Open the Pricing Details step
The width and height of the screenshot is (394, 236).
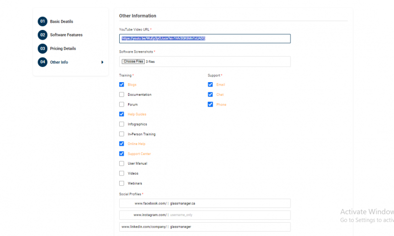click(x=63, y=49)
